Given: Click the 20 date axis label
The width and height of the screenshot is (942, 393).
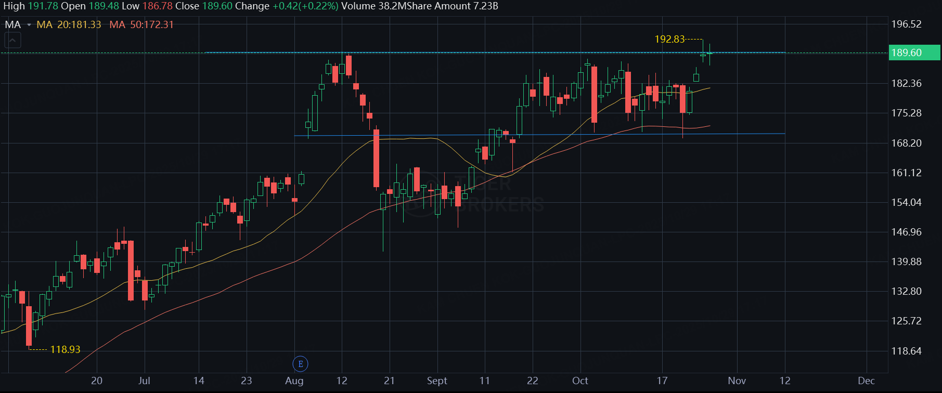Looking at the screenshot, I should coord(97,381).
